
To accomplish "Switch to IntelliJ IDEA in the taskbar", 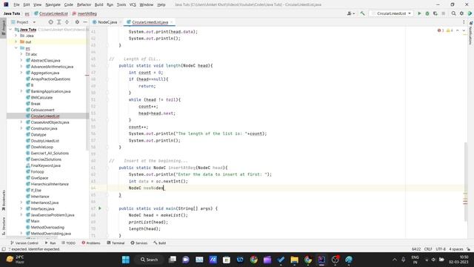I will (321, 260).
